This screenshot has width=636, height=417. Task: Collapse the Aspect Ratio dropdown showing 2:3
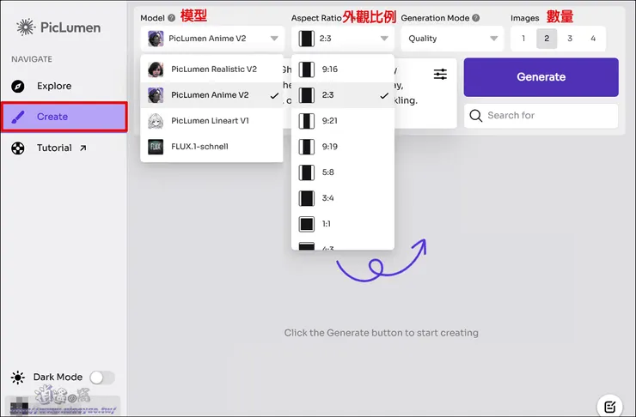(x=343, y=39)
